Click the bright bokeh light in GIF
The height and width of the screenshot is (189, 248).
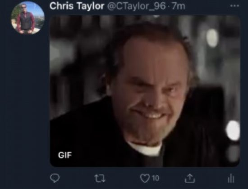[x=233, y=130]
